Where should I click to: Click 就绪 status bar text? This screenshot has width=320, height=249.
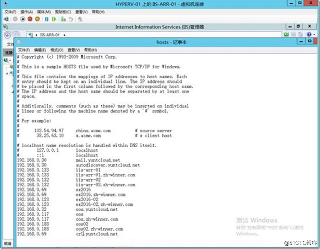[8, 244]
